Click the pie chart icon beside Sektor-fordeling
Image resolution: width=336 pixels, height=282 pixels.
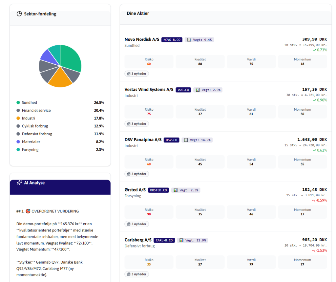point(19,14)
